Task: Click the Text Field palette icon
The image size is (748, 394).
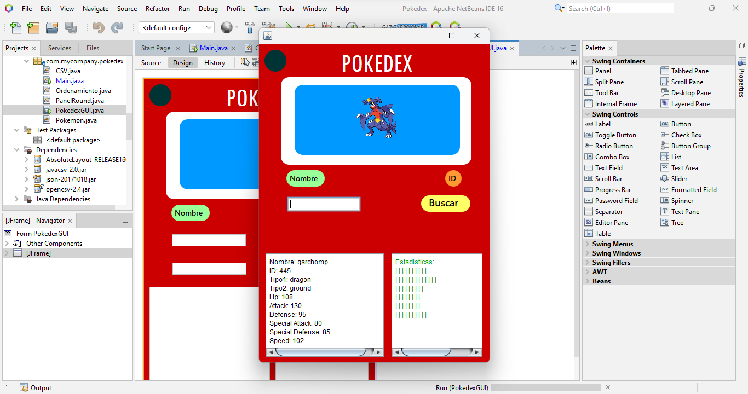Action: tap(589, 167)
